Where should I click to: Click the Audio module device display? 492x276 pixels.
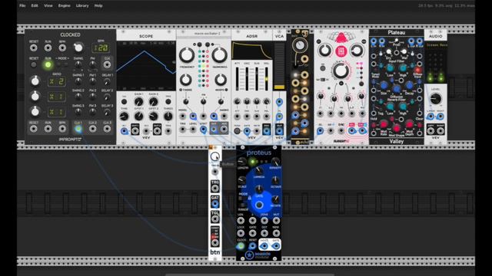[x=436, y=45]
